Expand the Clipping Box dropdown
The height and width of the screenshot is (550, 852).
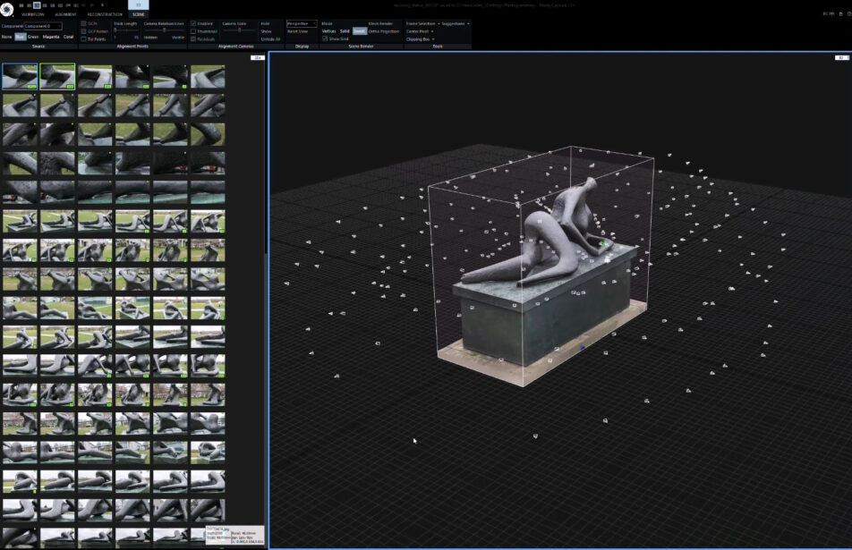coord(421,39)
